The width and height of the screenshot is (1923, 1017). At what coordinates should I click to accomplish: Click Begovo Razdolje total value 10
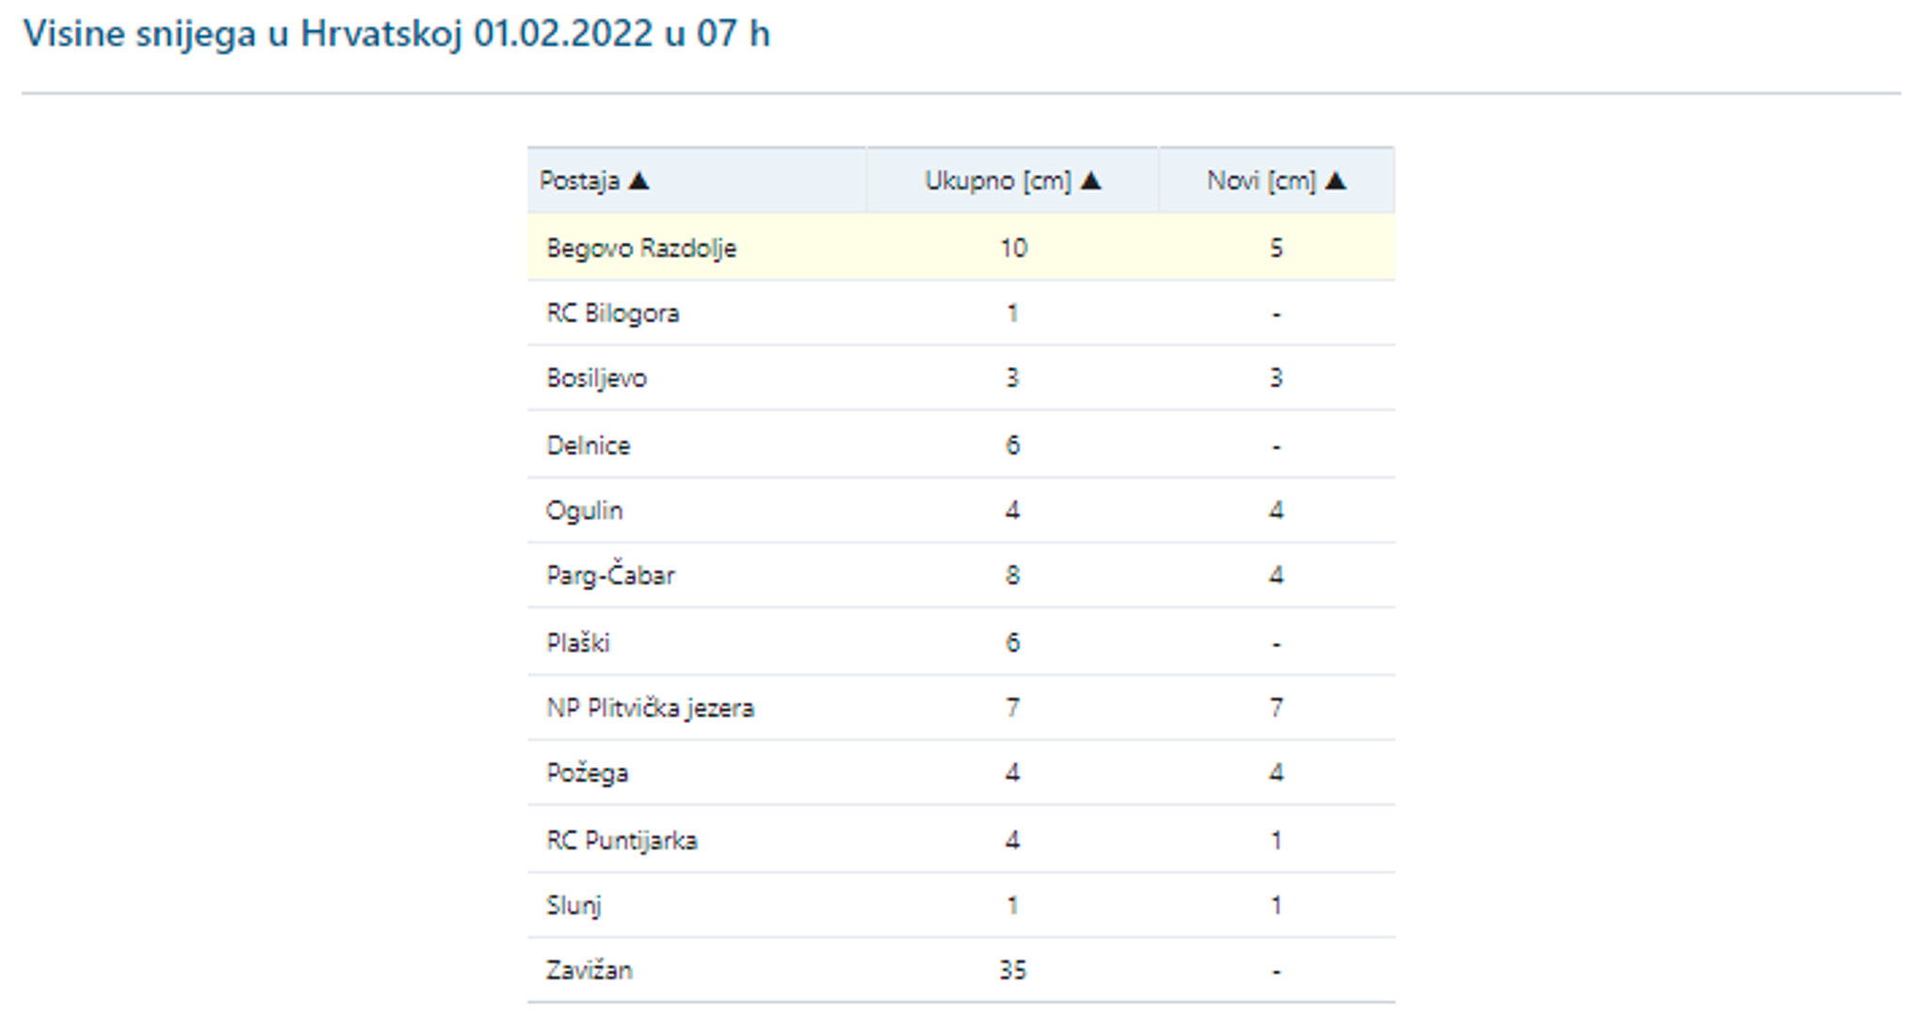1013,249
